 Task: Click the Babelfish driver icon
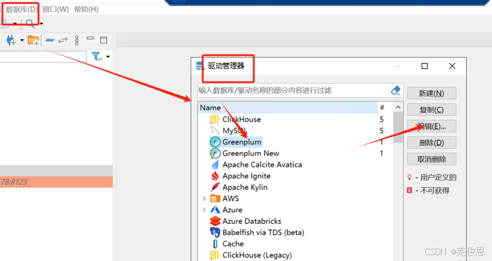pos(215,233)
